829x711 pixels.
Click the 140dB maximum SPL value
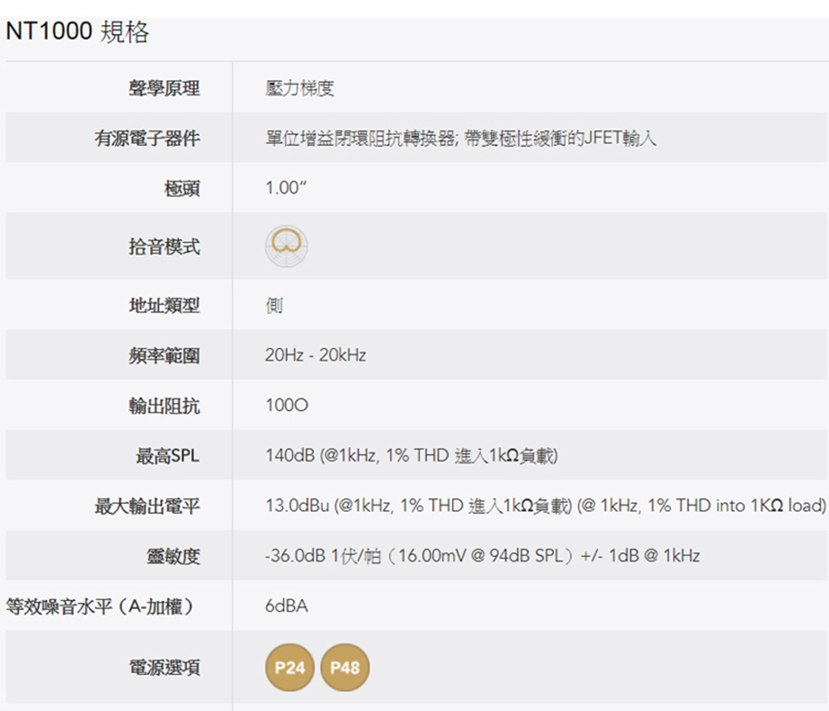[x=411, y=455]
